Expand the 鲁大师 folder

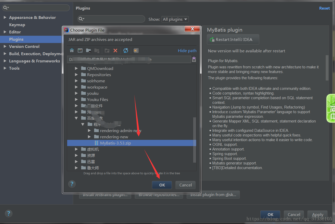pos(76,168)
